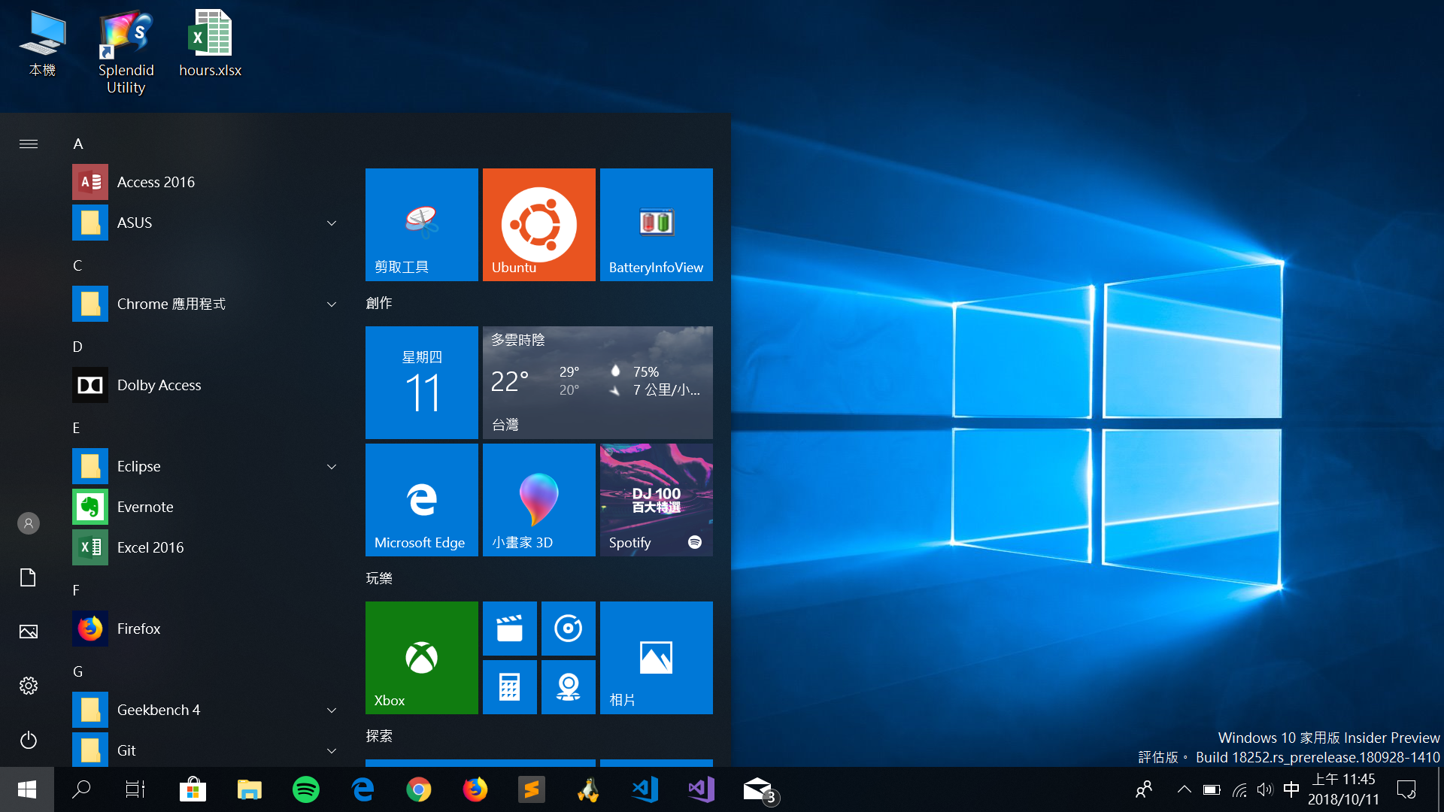
Task: Open Visual Studio on the taskbar
Action: point(701,789)
